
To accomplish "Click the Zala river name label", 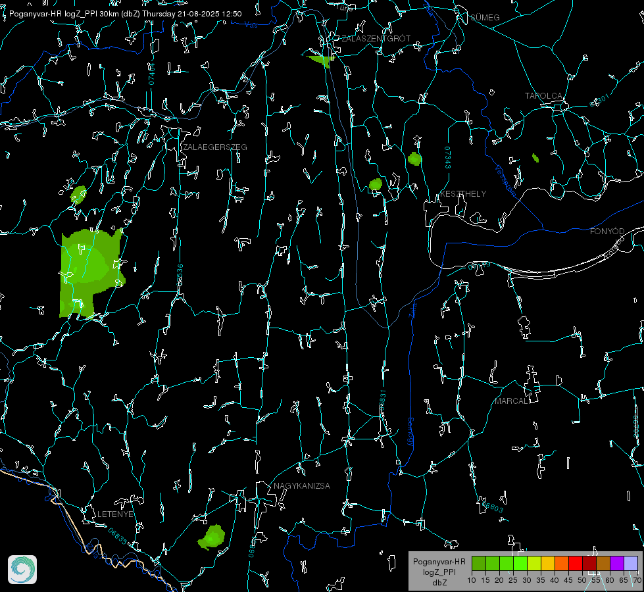I will click(413, 310).
